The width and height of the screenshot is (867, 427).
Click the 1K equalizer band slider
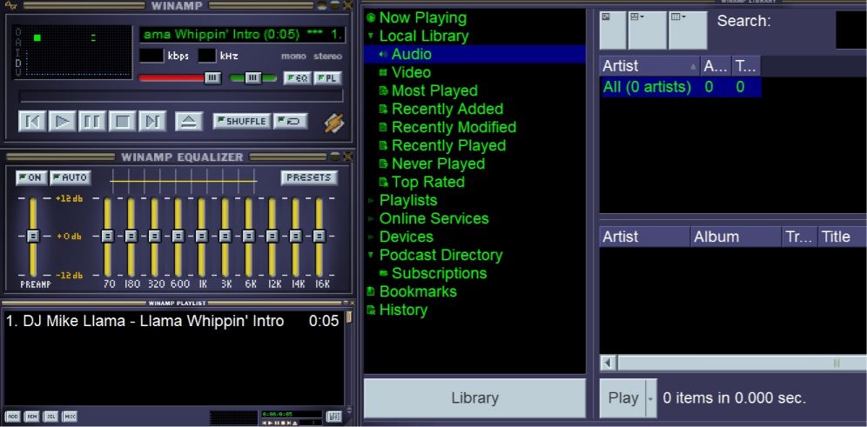[201, 237]
